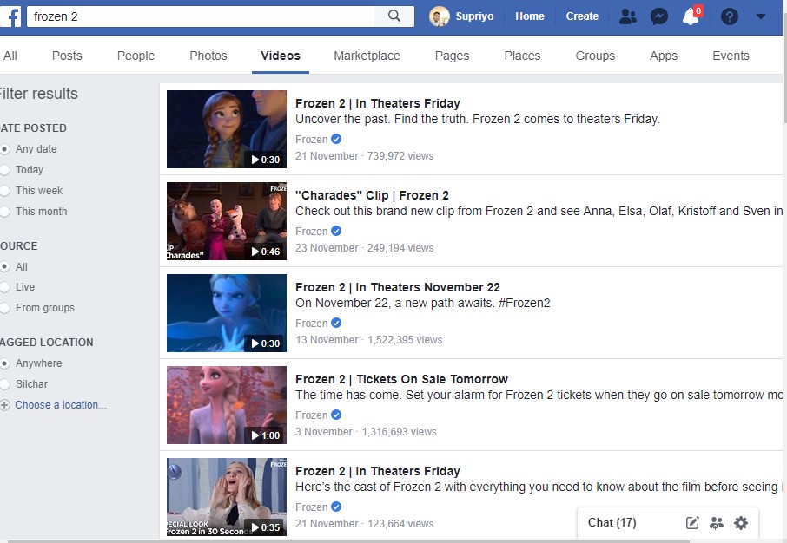Image resolution: width=787 pixels, height=543 pixels.
Task: Switch to the Groups tab
Action: 595,56
